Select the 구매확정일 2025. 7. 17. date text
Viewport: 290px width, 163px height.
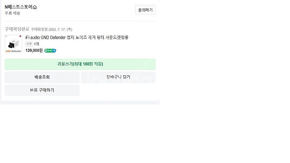pos(51,29)
